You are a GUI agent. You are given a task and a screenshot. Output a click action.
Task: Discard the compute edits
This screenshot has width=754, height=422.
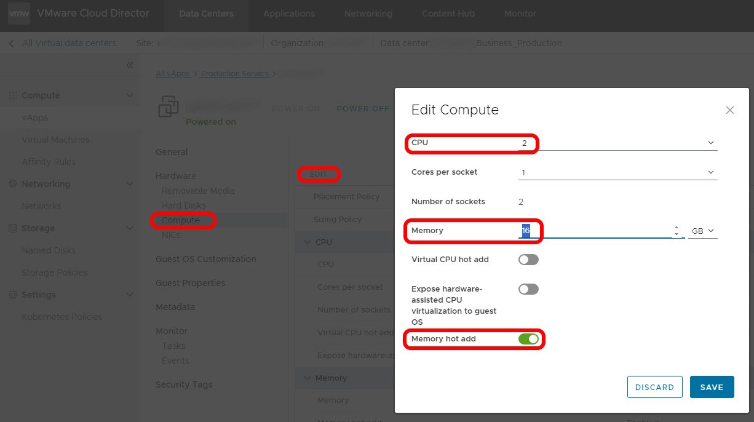(654, 387)
